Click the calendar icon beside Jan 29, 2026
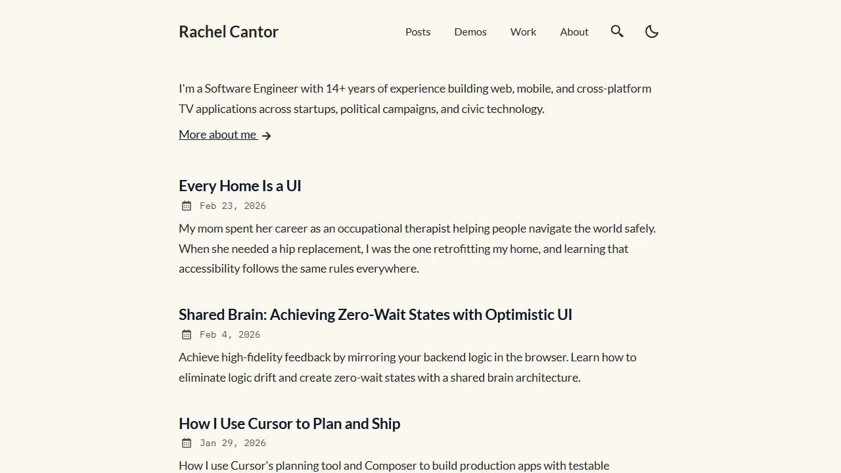 (186, 443)
